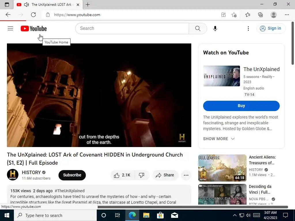This screenshot has width=295, height=221.
Task: Open more actions ellipsis beside Share
Action: coord(186,175)
